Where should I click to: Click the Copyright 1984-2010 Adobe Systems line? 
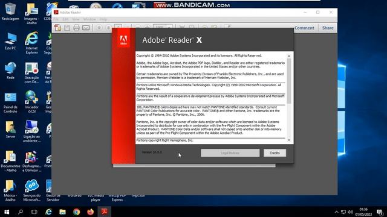point(199,55)
